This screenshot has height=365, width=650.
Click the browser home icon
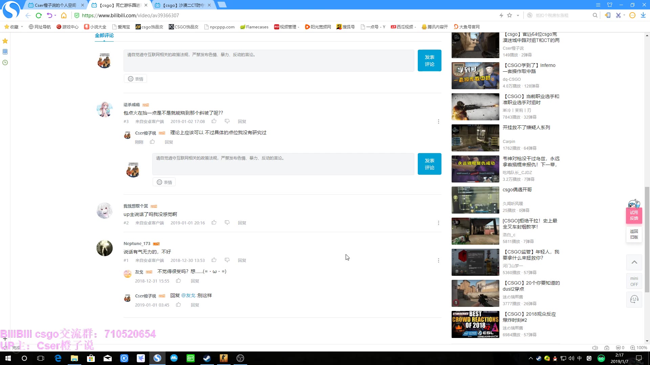pos(64,15)
